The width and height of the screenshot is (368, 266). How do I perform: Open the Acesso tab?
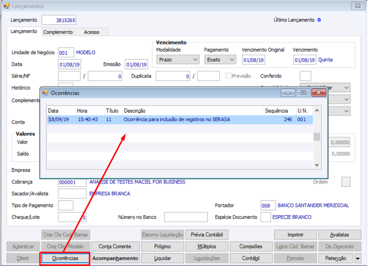coord(92,32)
